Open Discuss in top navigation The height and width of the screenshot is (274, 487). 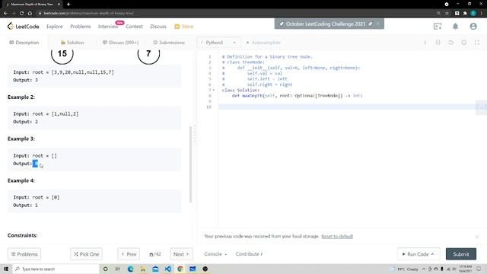[x=158, y=27]
